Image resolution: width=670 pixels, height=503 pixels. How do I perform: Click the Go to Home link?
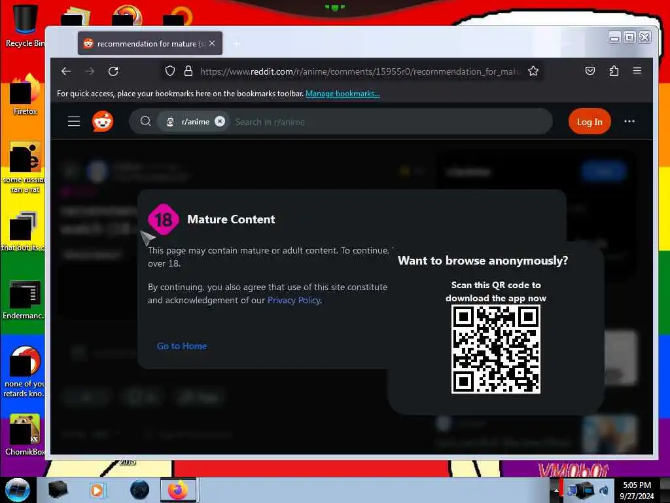point(182,346)
